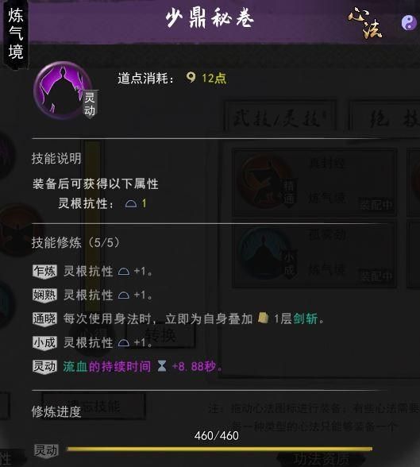The image size is (420, 467).
Task: Click the 转换 button behind the tooltip
Action: point(160,336)
